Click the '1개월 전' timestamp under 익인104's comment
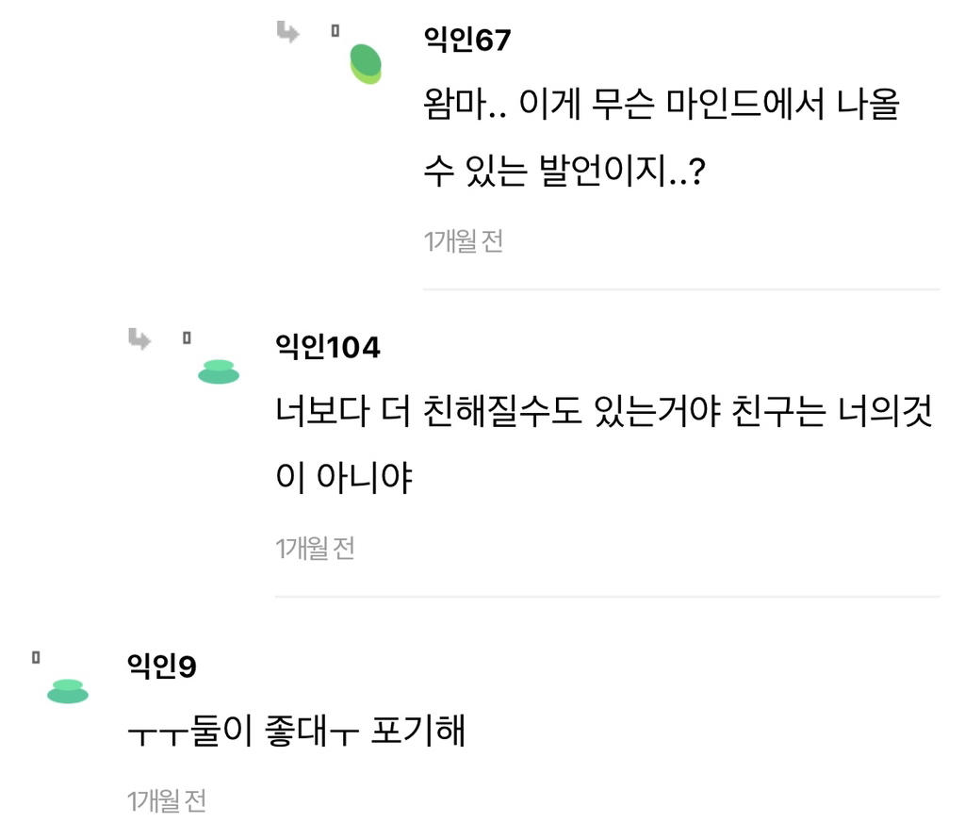 point(315,548)
